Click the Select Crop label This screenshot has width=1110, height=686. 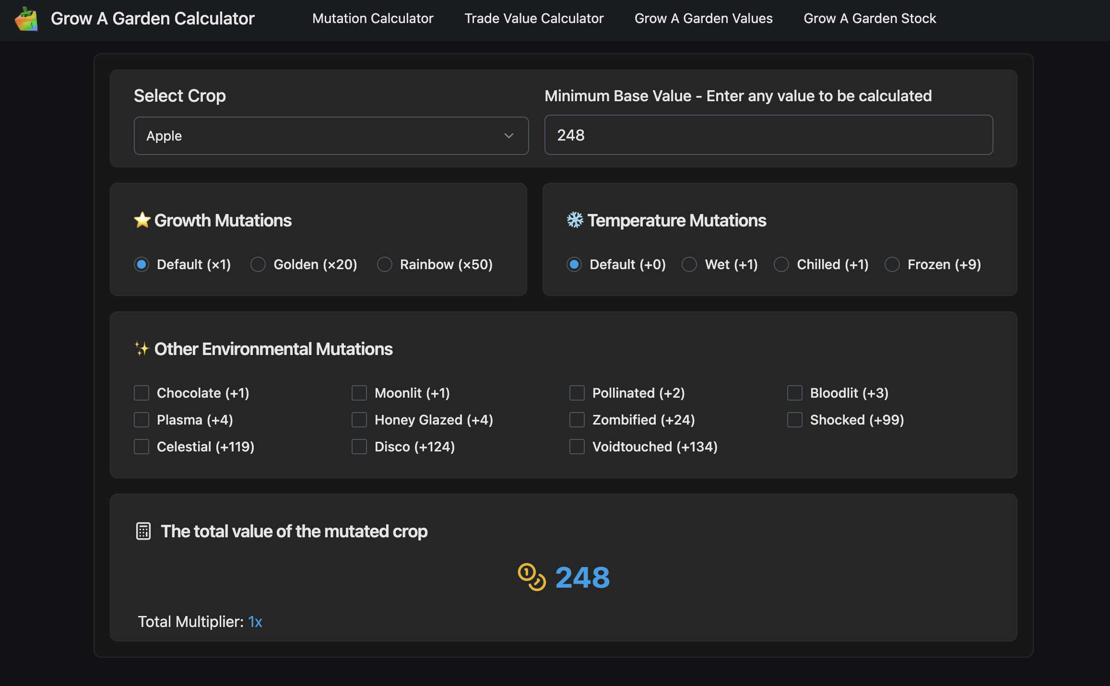pos(180,95)
